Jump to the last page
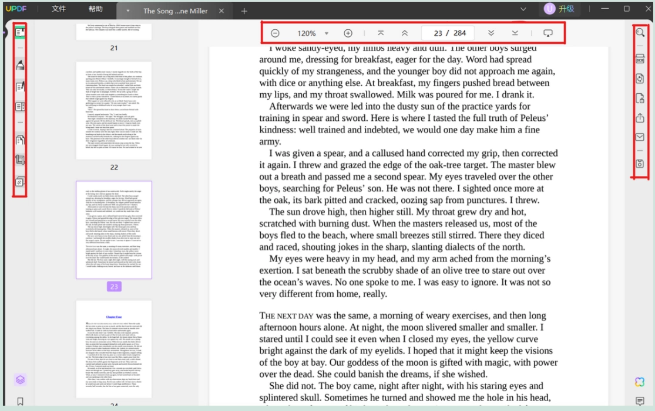Screen dimensions: 655x411 pyautogui.click(x=515, y=33)
